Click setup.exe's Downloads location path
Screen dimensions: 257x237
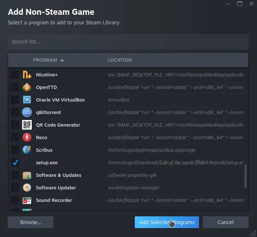tap(175, 162)
